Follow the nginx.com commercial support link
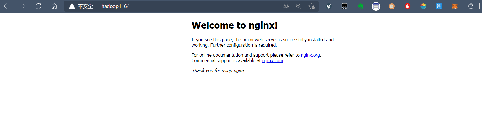The image size is (482, 130). [x=273, y=60]
